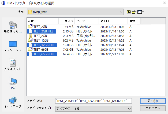The width and height of the screenshot is (168, 114).
Task: Click the 2.15 GB size cell
Action: (68, 31)
